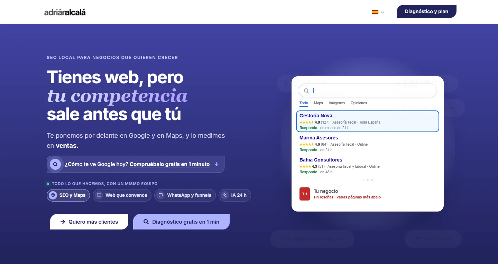
Task: Click the italic 'tu competencia' headline text
Action: pos(117,96)
